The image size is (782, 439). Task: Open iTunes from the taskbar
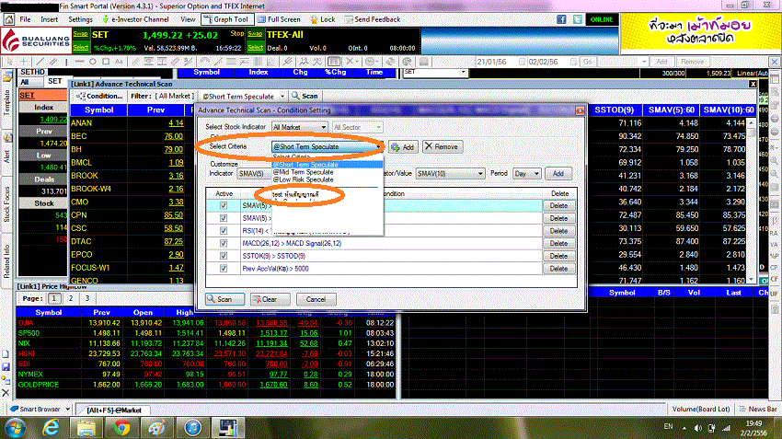point(192,428)
